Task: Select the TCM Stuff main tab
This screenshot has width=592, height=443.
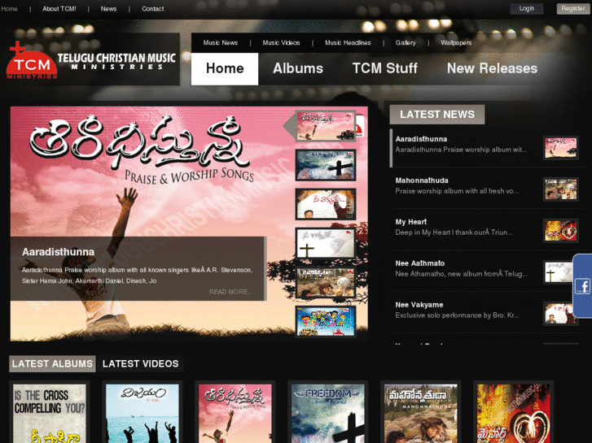Action: 384,68
